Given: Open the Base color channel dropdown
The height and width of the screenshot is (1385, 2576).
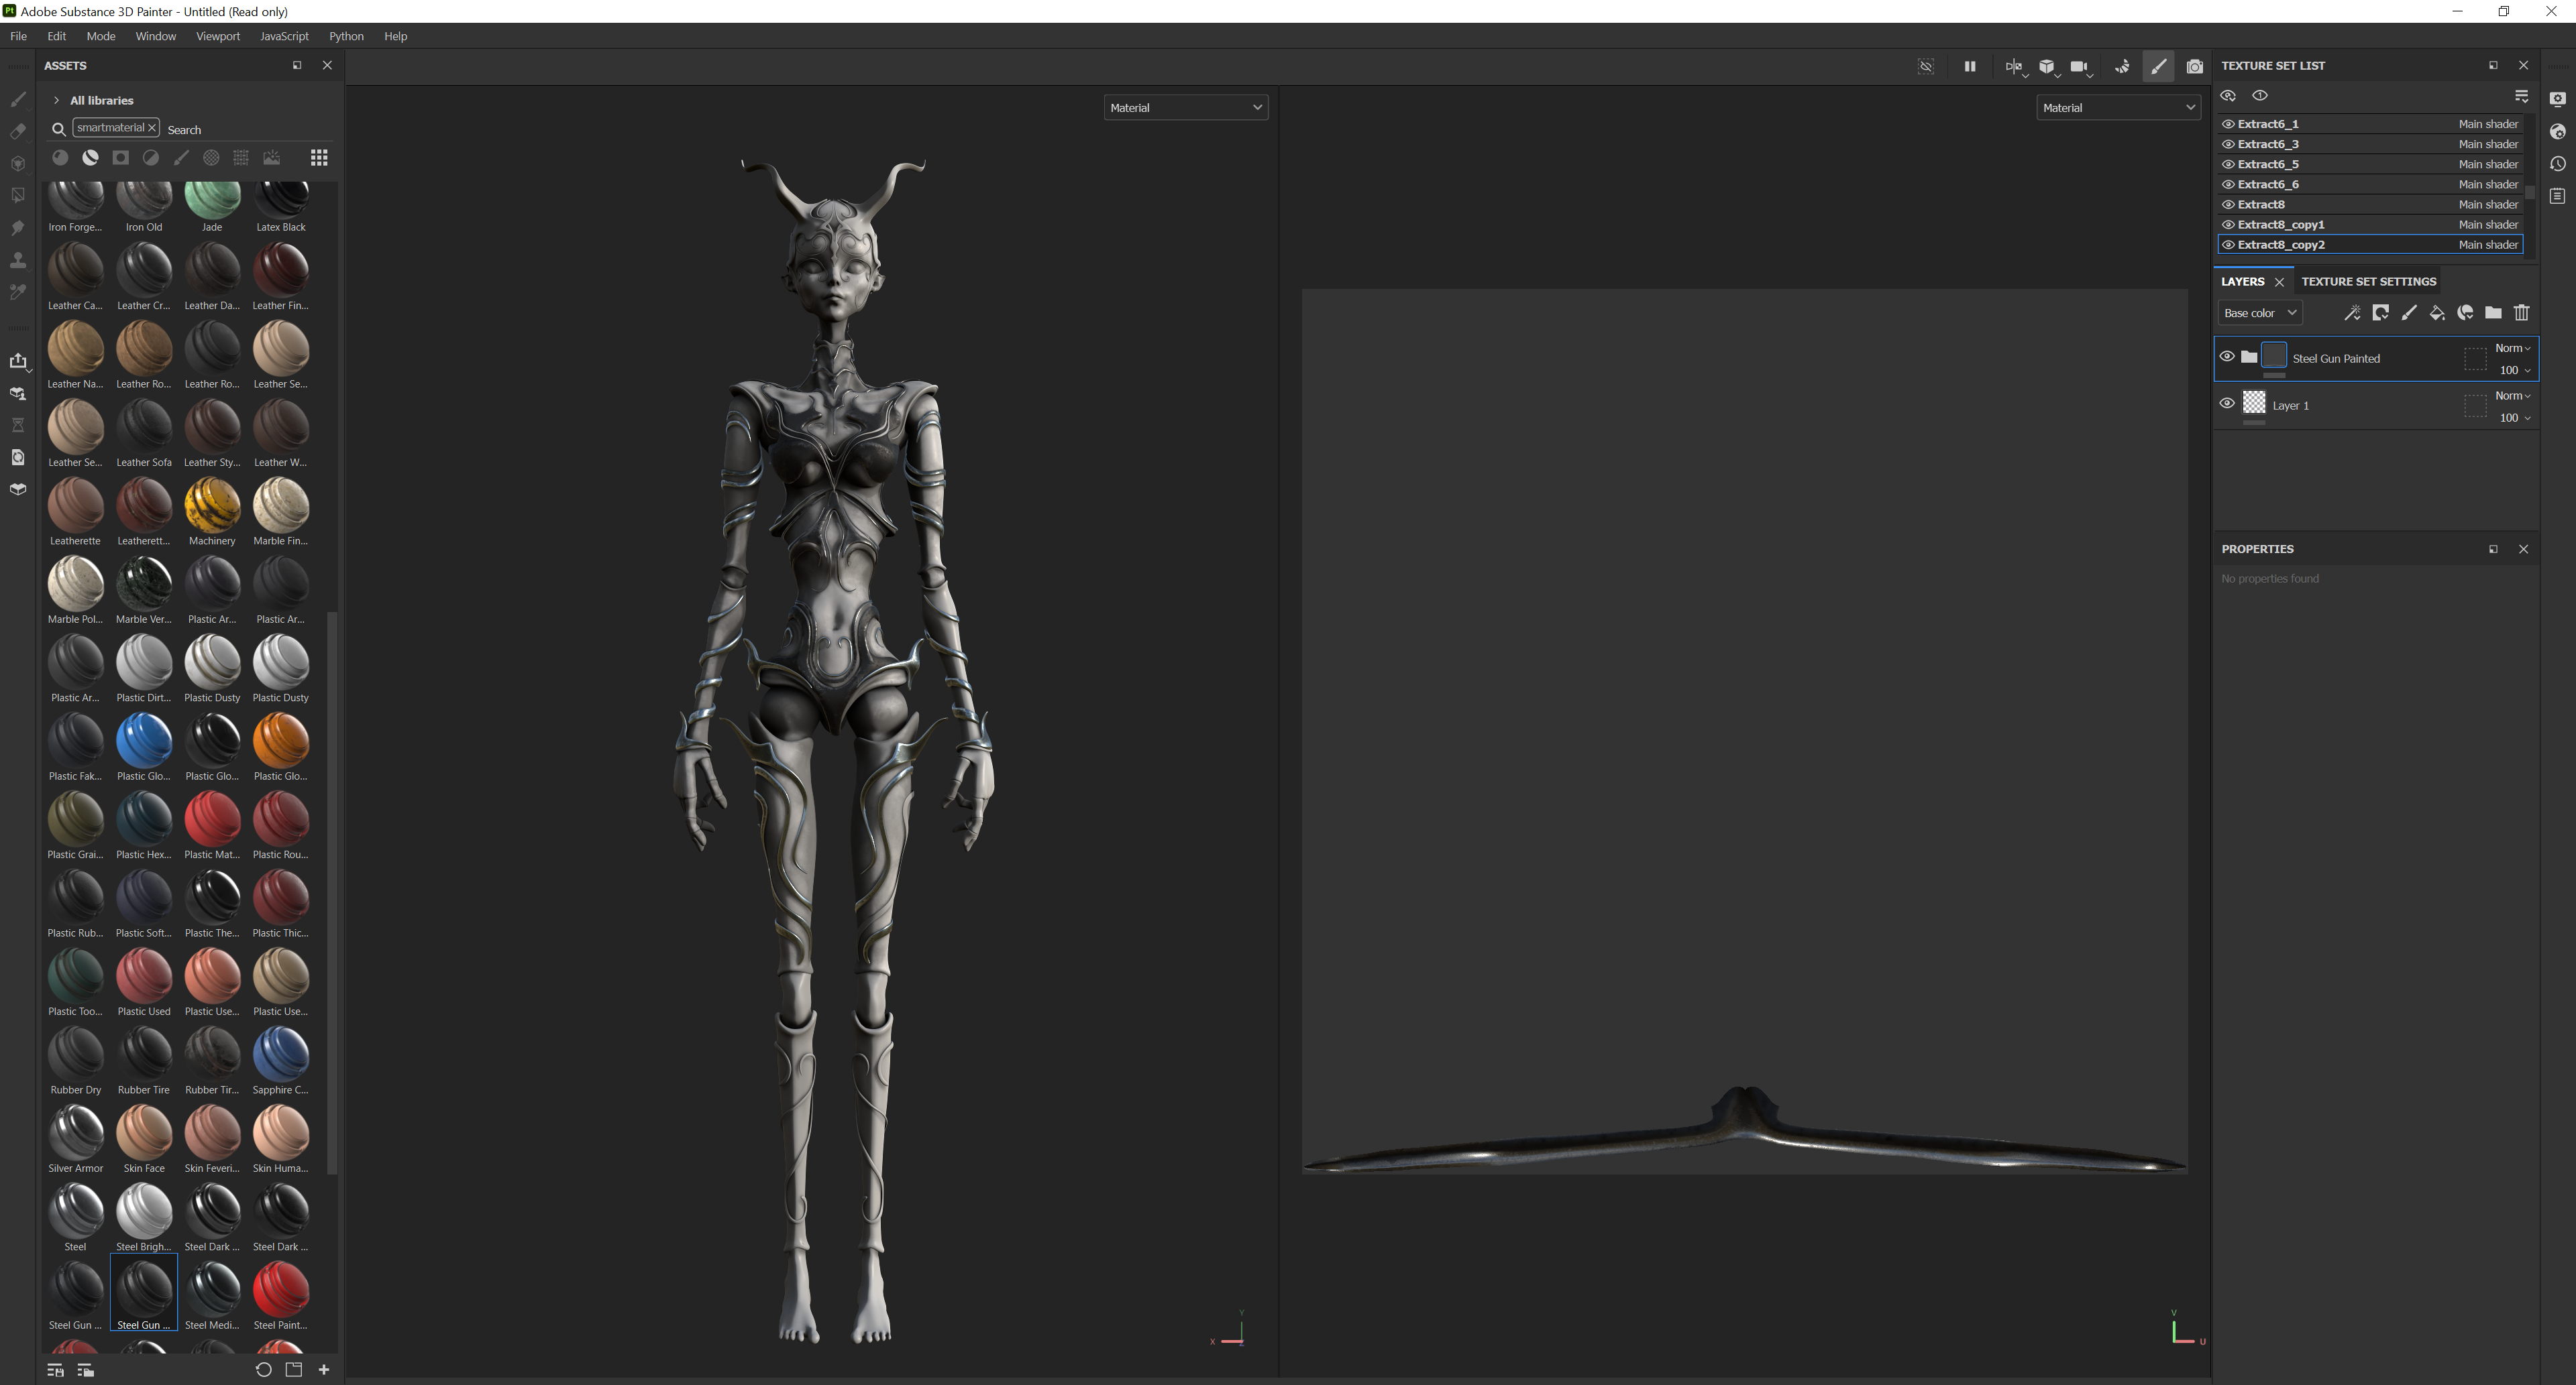Looking at the screenshot, I should pos(2260,314).
